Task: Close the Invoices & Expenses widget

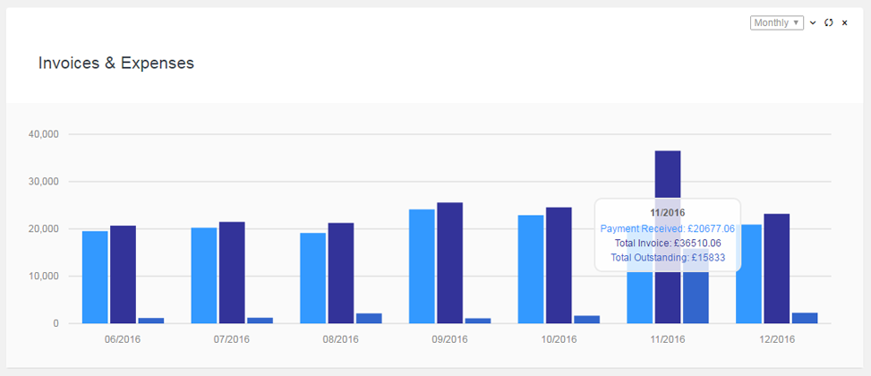Action: tap(844, 23)
